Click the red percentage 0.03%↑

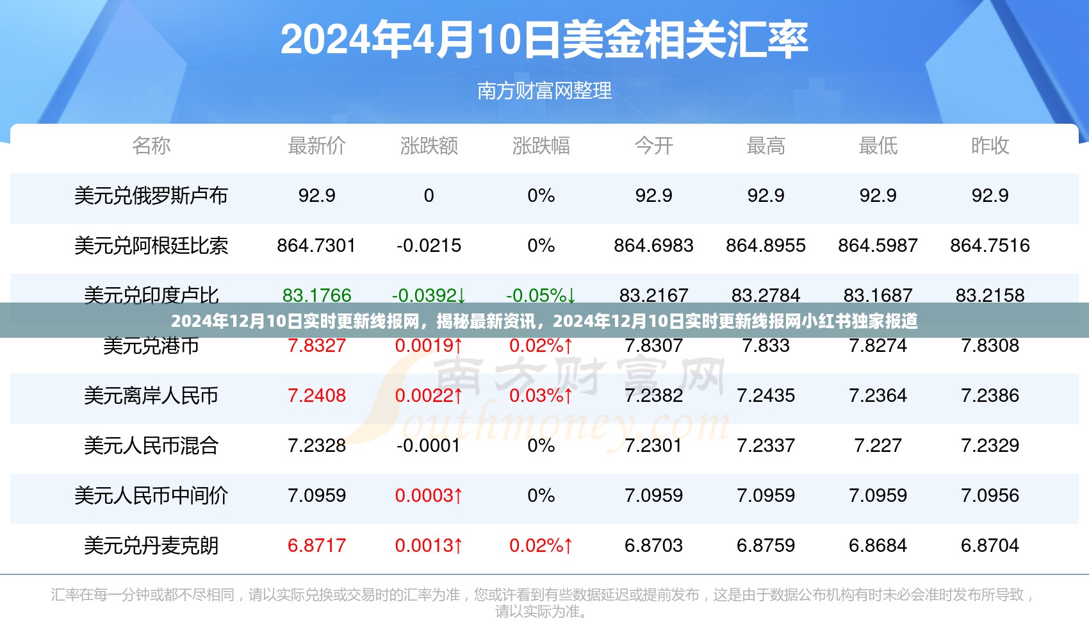click(541, 395)
